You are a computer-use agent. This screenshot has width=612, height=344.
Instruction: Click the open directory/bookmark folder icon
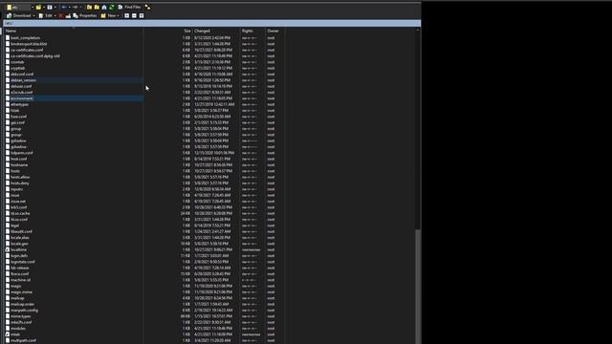click(x=38, y=7)
